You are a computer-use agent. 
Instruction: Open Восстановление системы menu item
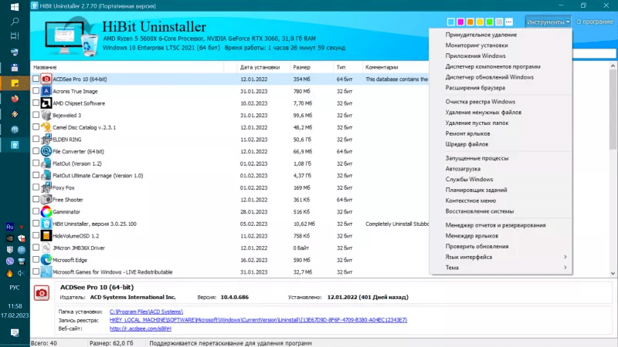(501, 211)
